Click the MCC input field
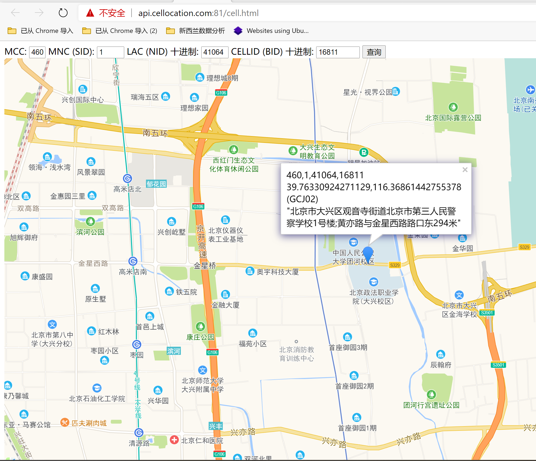Viewport: 536px width, 461px height. 37,52
